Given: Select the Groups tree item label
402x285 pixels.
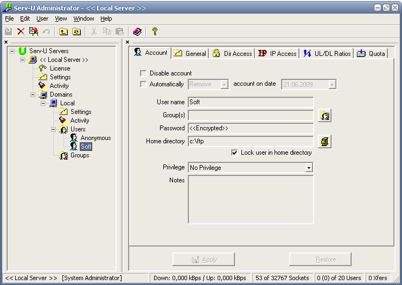Looking at the screenshot, I should coord(80,155).
